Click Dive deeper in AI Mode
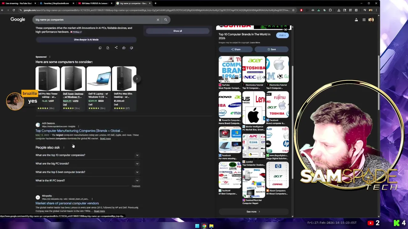The width and height of the screenshot is (408, 229). (x=86, y=40)
